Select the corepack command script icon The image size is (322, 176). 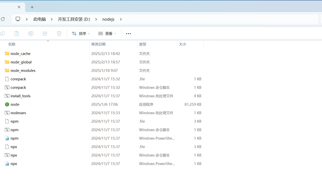pos(7,87)
